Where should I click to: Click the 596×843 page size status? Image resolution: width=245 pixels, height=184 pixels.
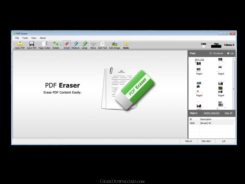[x=206, y=141]
